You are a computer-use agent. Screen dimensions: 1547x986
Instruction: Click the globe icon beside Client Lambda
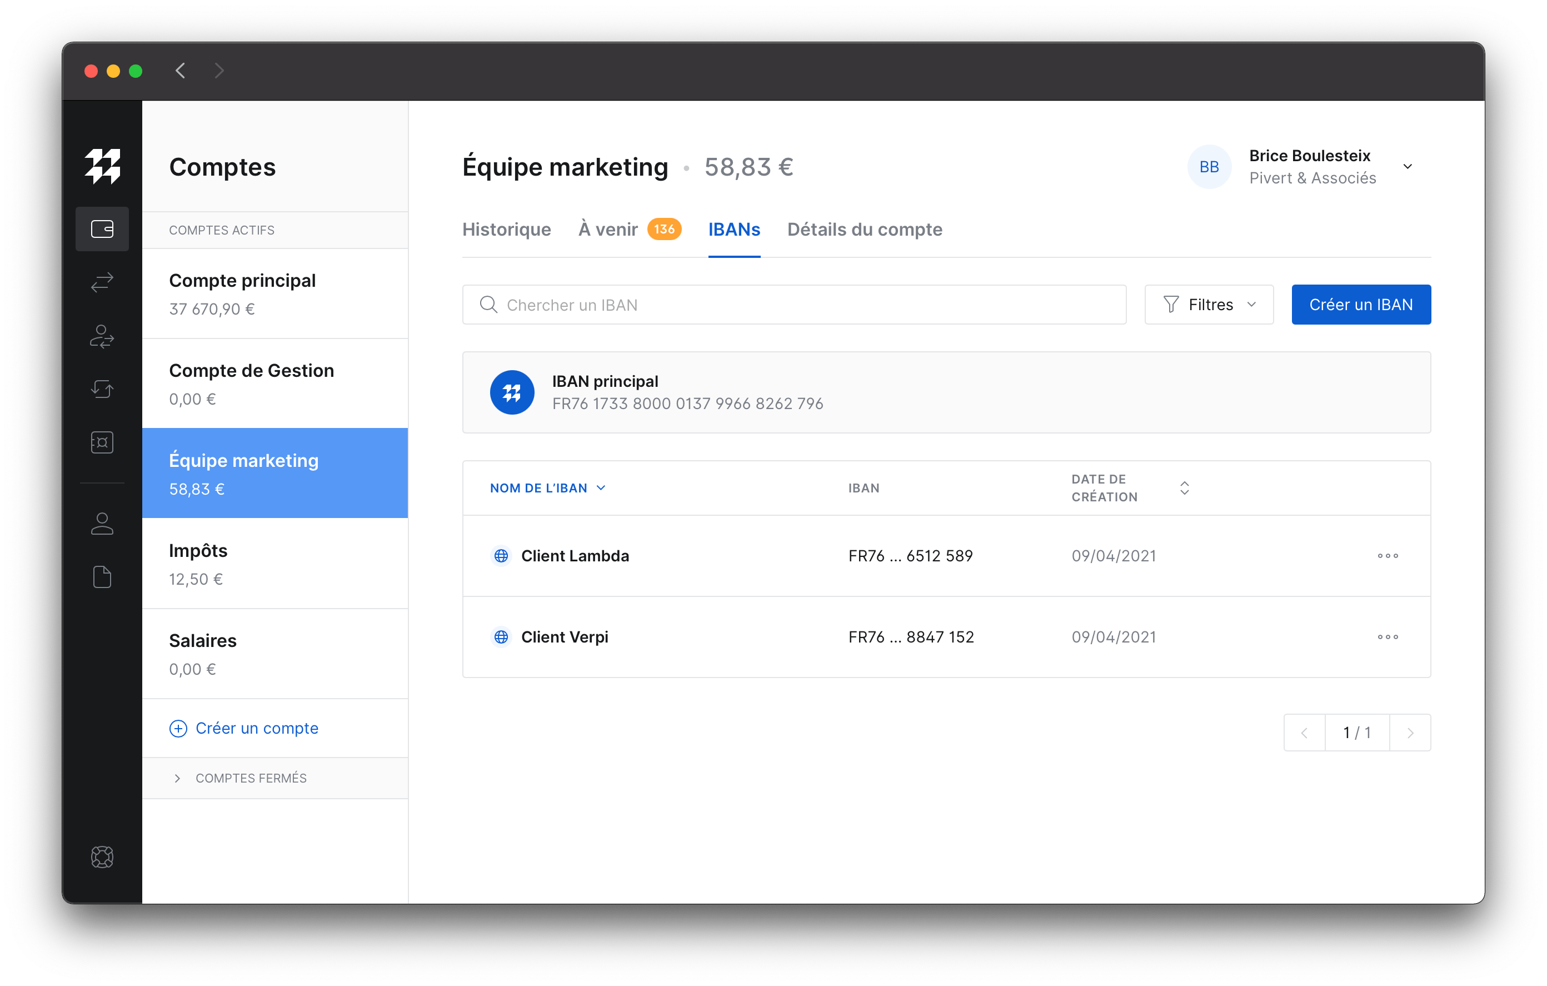[501, 555]
